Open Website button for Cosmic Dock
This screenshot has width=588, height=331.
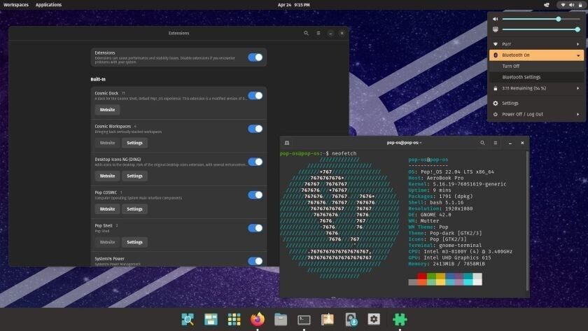tap(107, 110)
